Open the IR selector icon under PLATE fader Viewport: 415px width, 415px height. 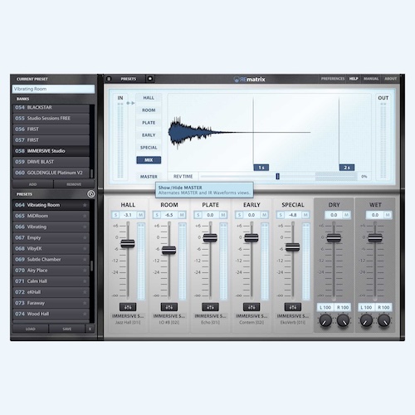210,307
